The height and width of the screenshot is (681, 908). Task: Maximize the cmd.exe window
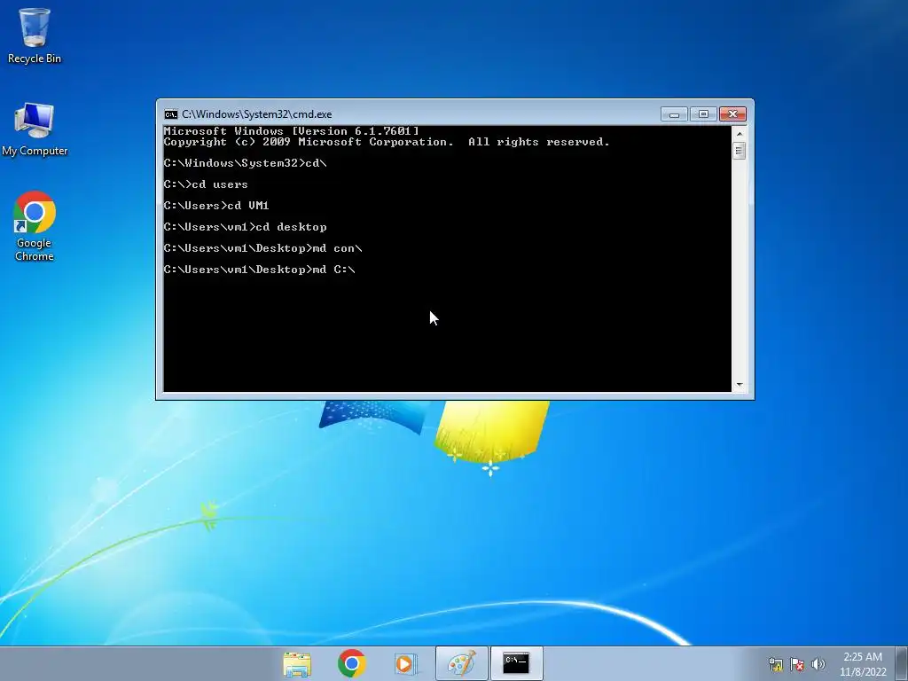[x=703, y=114]
